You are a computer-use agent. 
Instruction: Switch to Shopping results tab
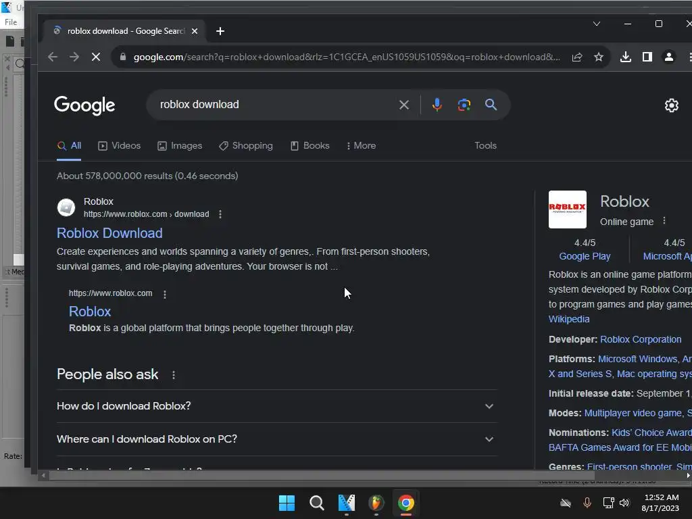[x=246, y=146]
